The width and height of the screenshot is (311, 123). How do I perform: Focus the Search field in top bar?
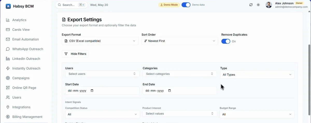point(71,5)
